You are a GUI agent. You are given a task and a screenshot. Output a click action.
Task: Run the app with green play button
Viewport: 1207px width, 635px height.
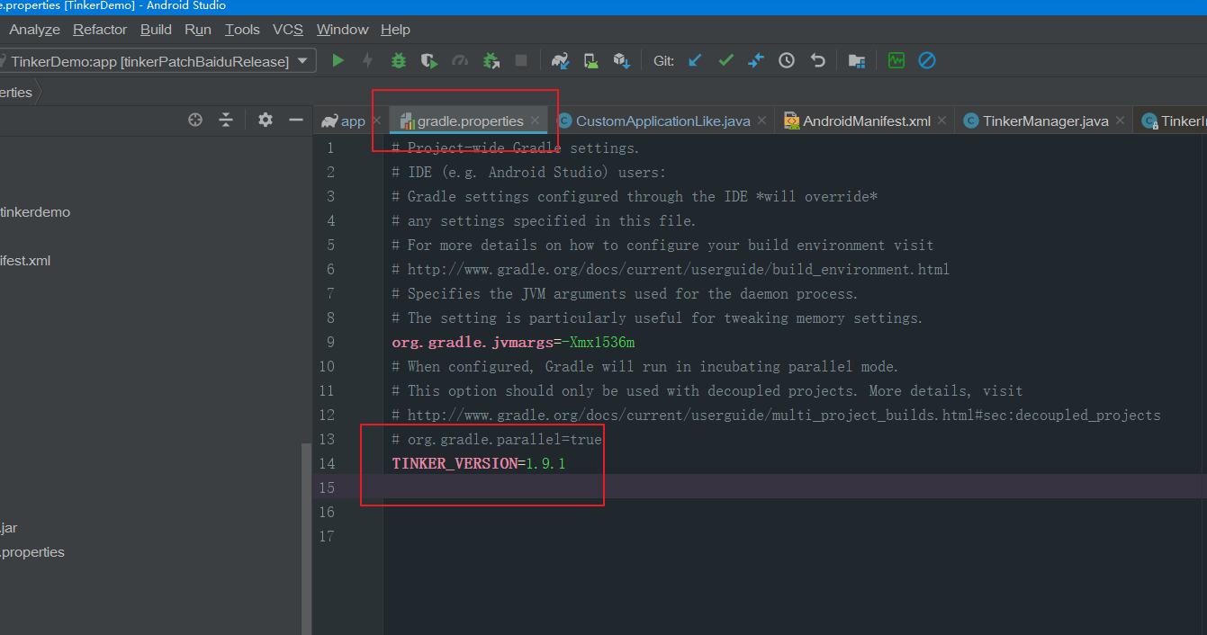(x=338, y=61)
